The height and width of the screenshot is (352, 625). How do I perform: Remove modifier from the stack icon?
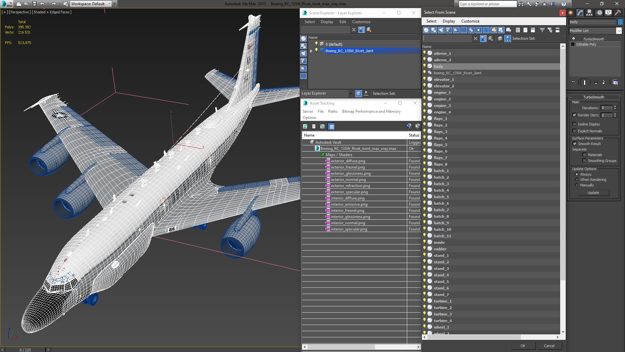[604, 82]
